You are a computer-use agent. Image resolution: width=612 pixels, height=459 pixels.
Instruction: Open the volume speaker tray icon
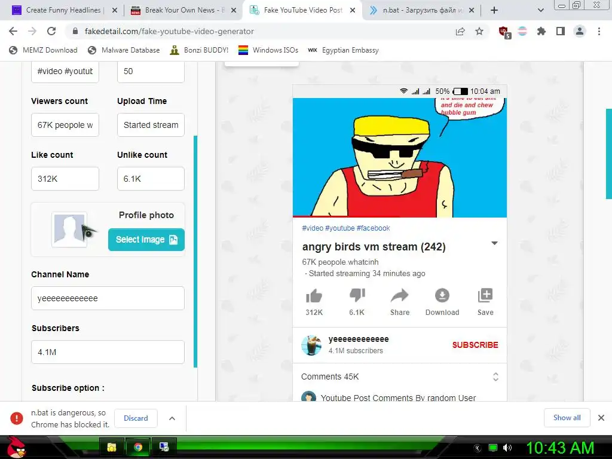tap(507, 448)
